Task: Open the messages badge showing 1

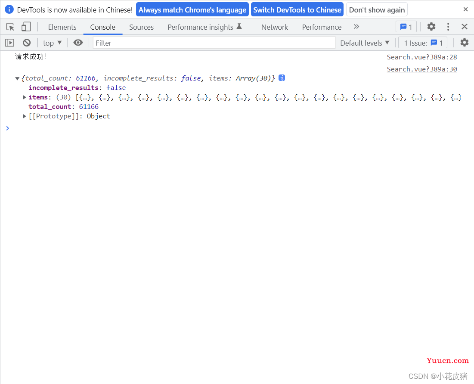Action: coord(406,27)
